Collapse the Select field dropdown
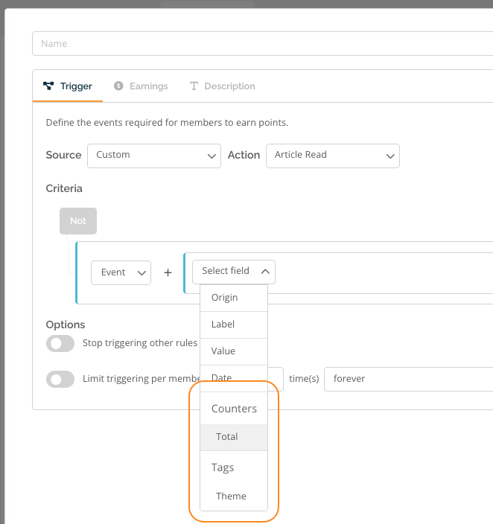The width and height of the screenshot is (493, 524). (234, 272)
